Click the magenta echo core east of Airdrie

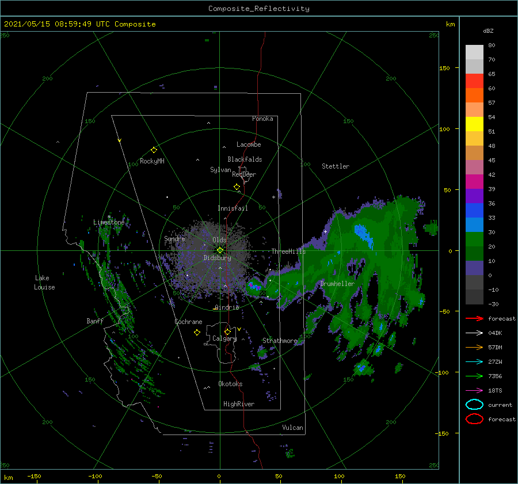pyautogui.click(x=255, y=287)
